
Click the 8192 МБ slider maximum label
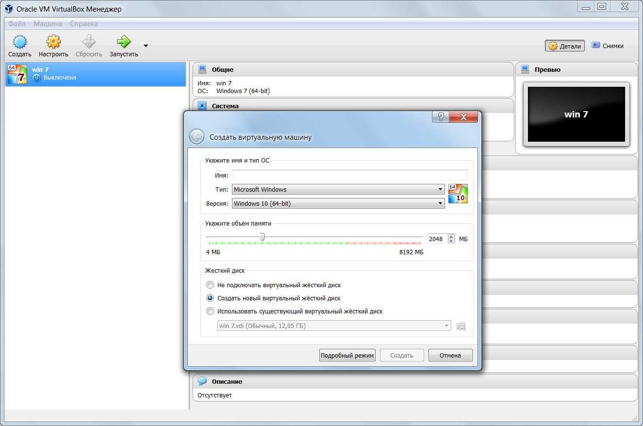pyautogui.click(x=411, y=252)
